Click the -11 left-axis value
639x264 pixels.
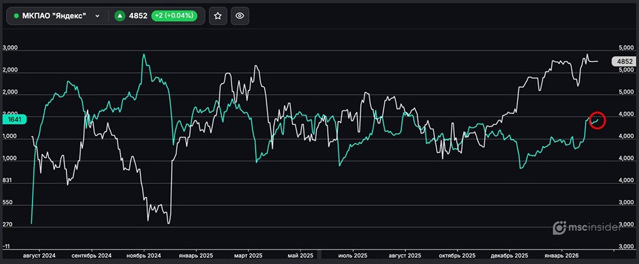coord(6,247)
